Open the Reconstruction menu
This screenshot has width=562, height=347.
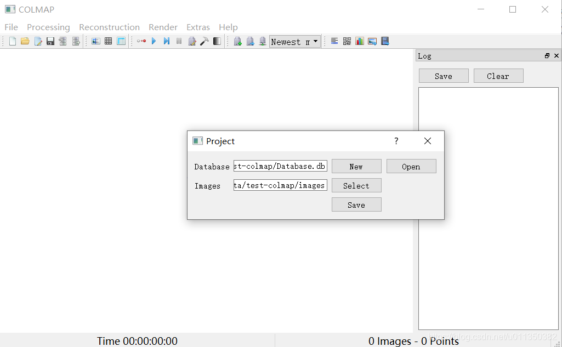click(109, 27)
